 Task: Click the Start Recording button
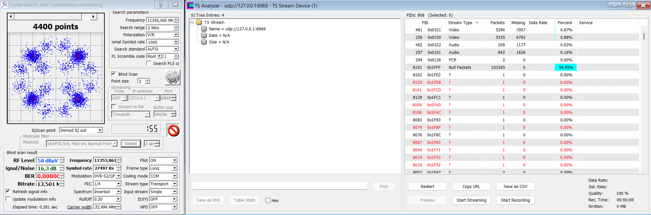pyautogui.click(x=515, y=200)
